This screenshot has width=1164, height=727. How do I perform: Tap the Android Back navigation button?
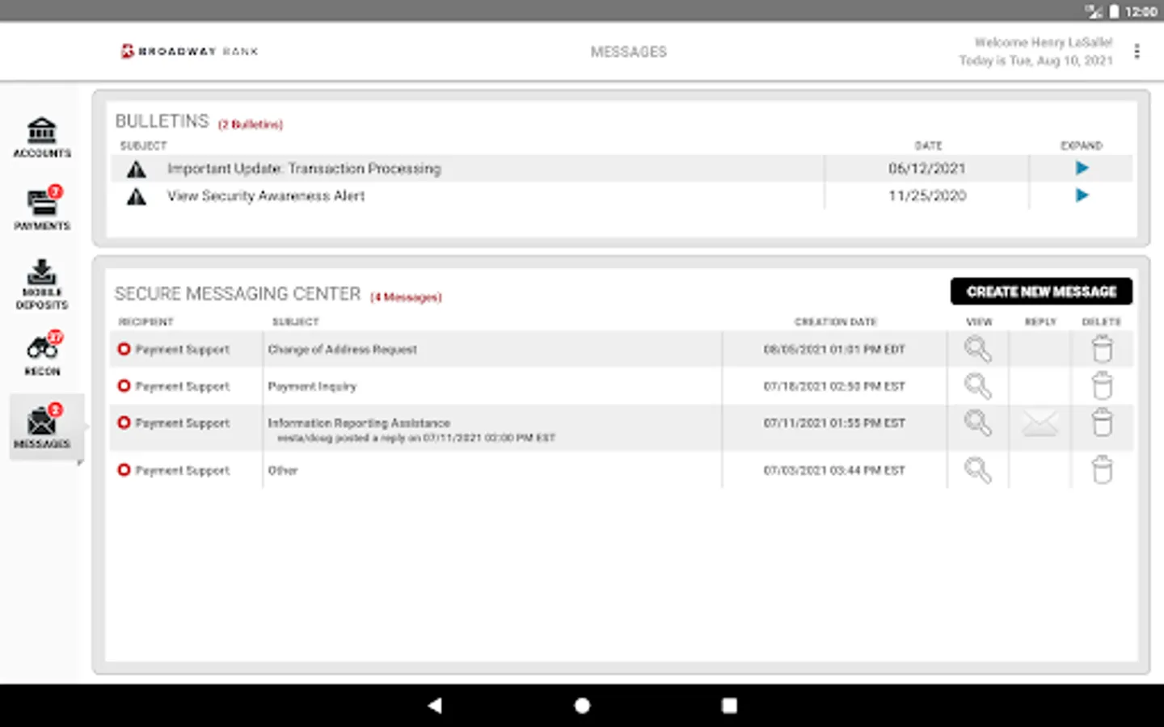coord(435,705)
